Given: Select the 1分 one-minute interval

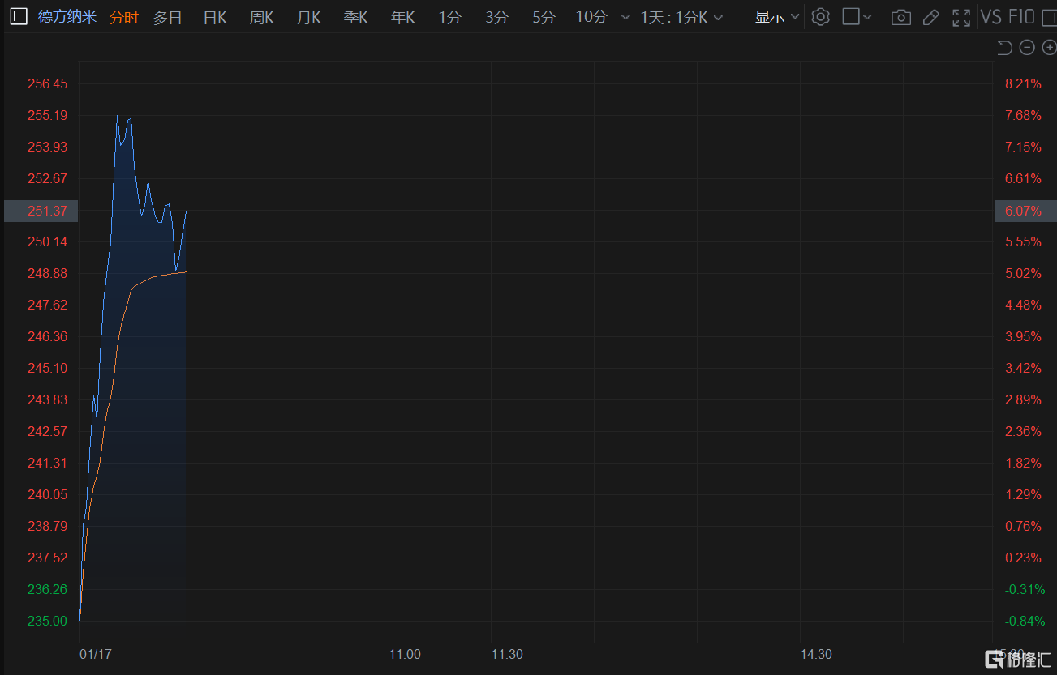Looking at the screenshot, I should point(450,17).
